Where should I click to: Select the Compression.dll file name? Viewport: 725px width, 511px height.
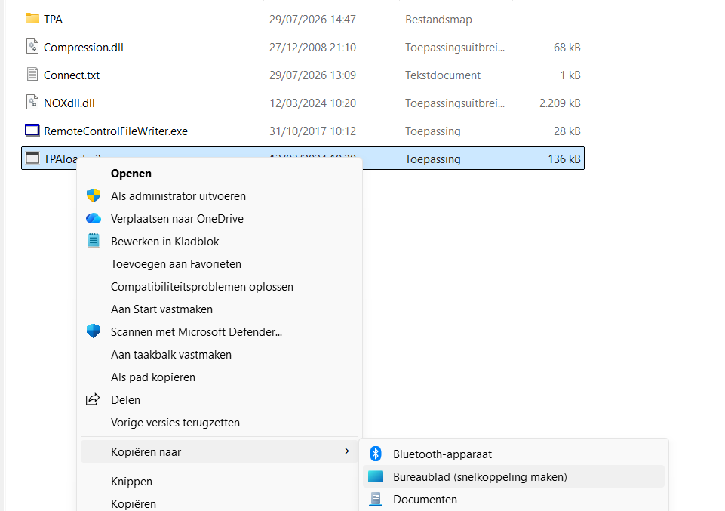point(84,48)
